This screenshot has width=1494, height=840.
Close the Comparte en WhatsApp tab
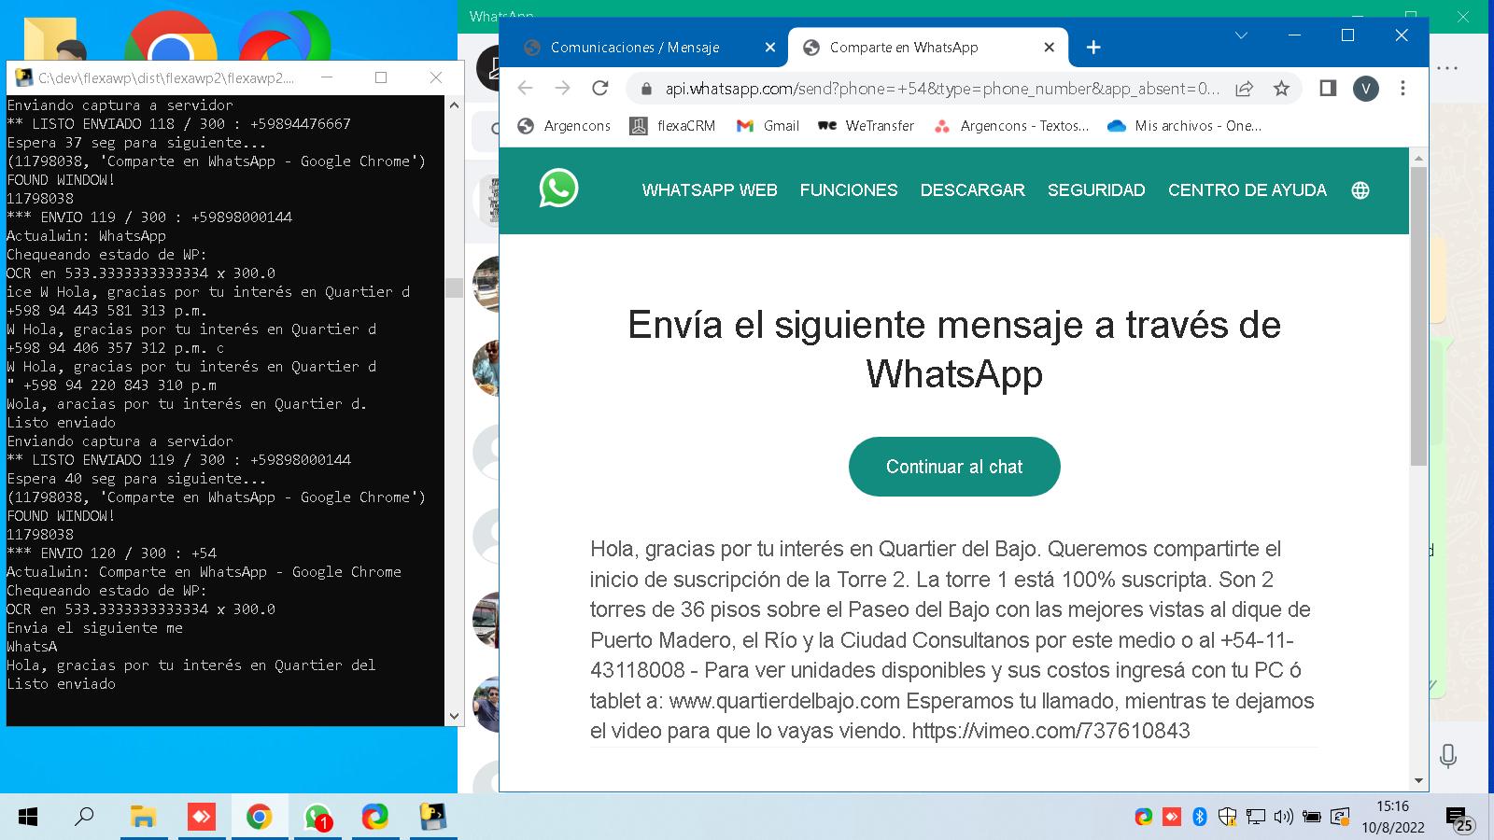click(x=1050, y=48)
